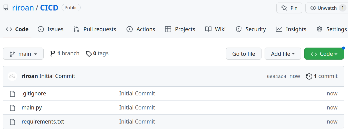Open the Pull requests tab

pos(95,29)
